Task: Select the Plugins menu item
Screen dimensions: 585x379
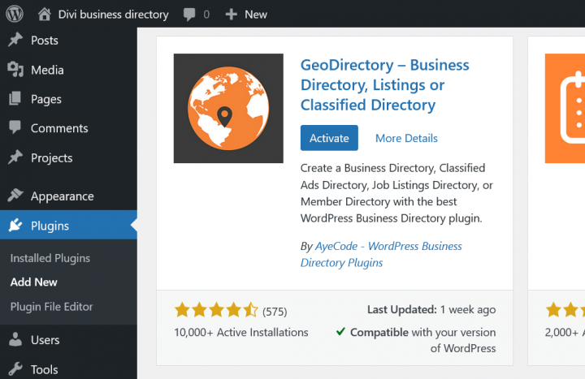Action: 50,226
